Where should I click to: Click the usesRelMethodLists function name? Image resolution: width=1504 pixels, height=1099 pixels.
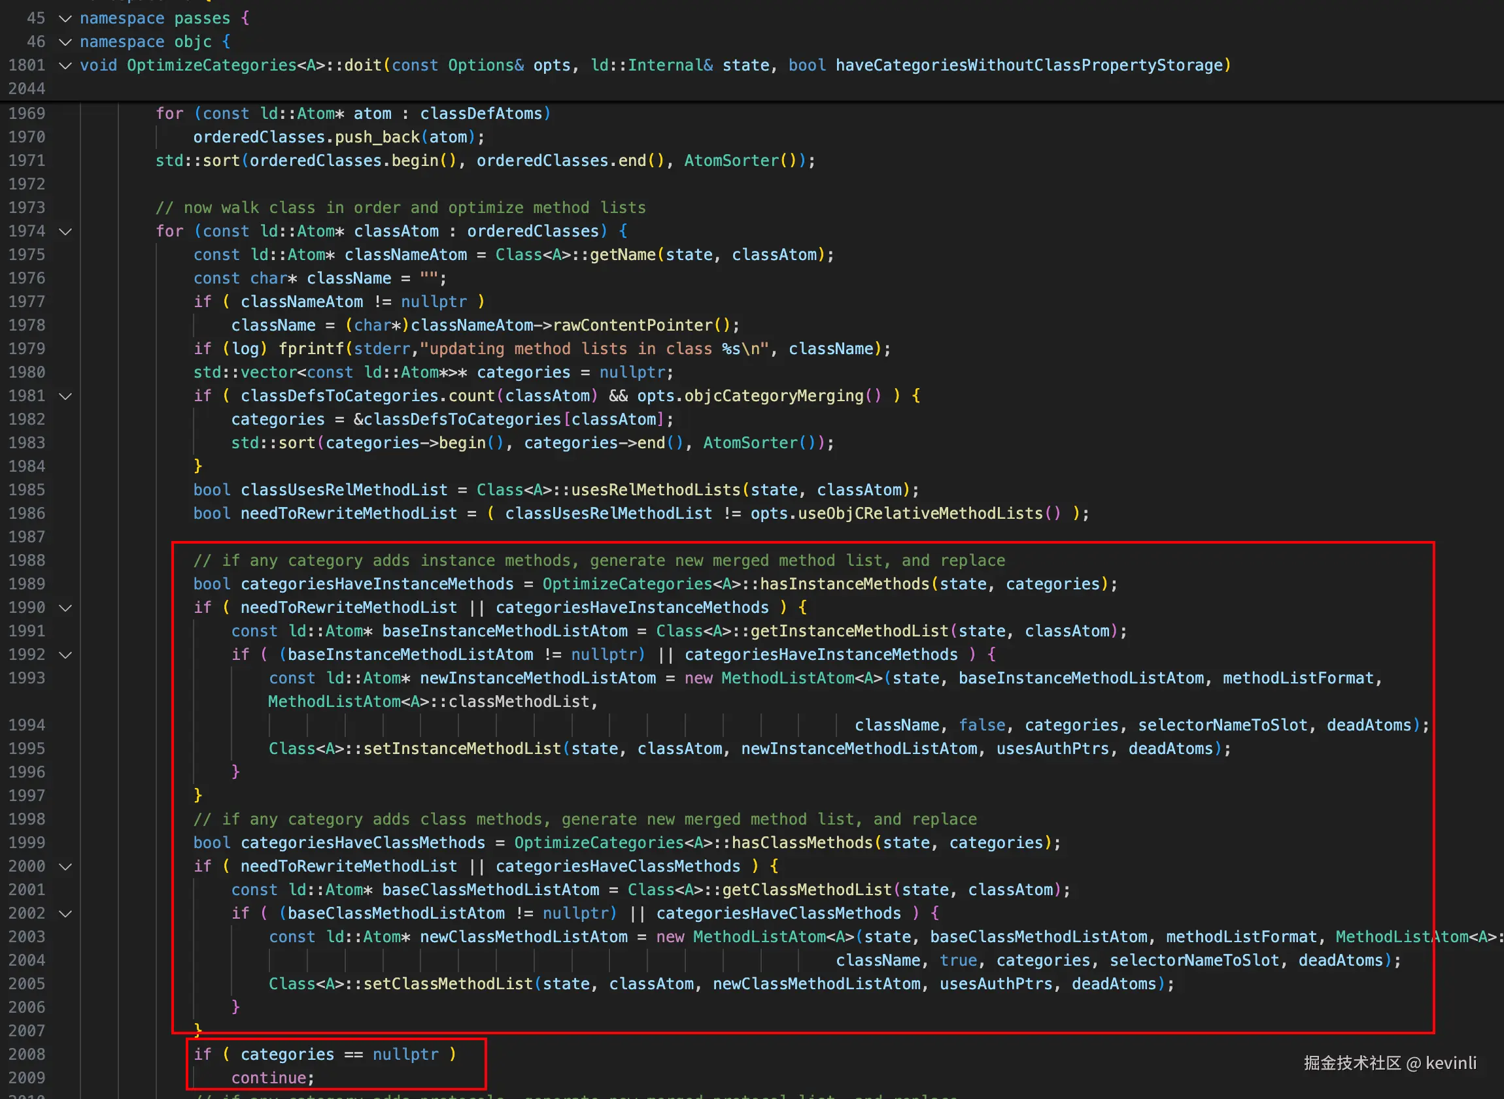(656, 490)
